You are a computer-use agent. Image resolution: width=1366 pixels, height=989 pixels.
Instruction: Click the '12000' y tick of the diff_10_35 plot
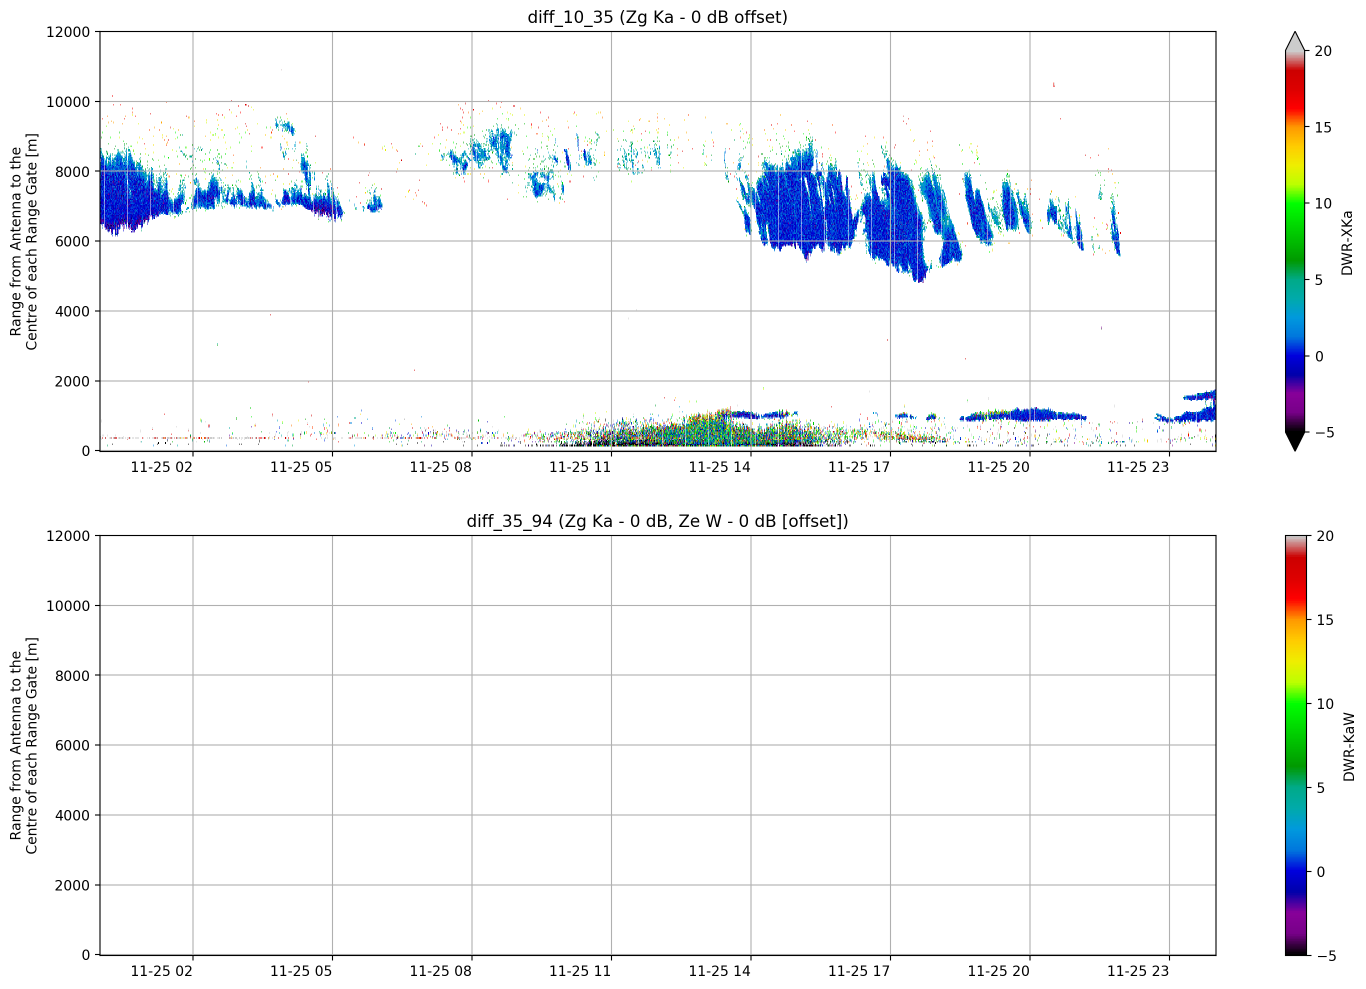(x=68, y=32)
